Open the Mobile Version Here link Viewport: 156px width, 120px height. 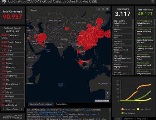point(67,110)
